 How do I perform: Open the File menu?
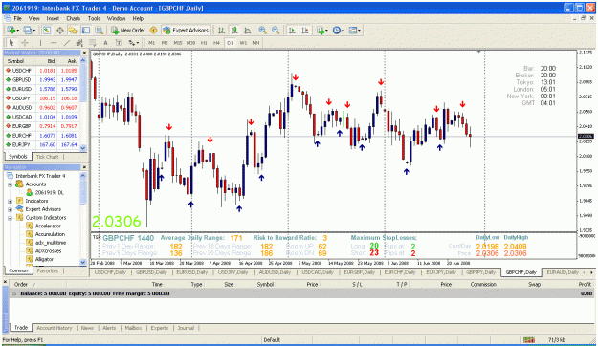click(x=18, y=18)
